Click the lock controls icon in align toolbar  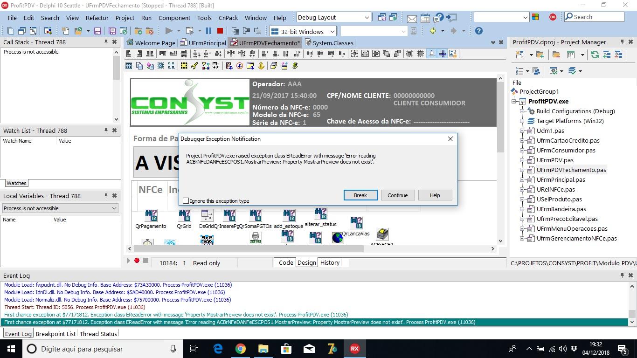tap(452, 54)
